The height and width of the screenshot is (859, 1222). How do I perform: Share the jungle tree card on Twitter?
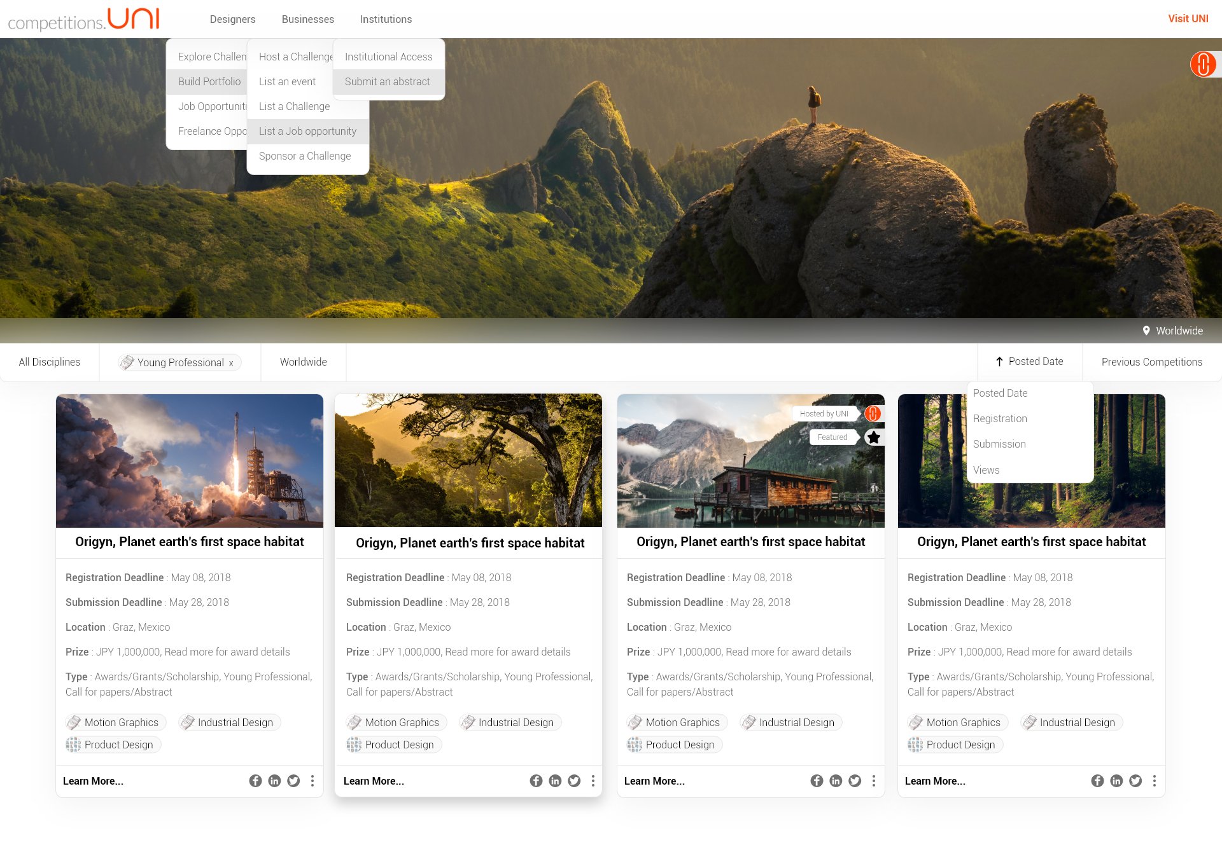pyautogui.click(x=574, y=781)
